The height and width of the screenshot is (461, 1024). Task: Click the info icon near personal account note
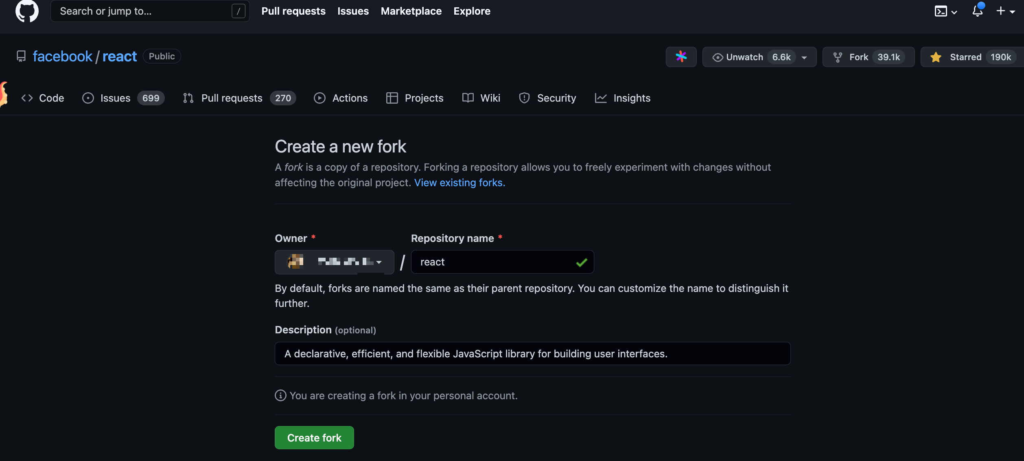click(280, 395)
